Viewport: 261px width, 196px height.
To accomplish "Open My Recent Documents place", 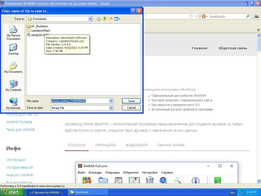I will [14, 33].
